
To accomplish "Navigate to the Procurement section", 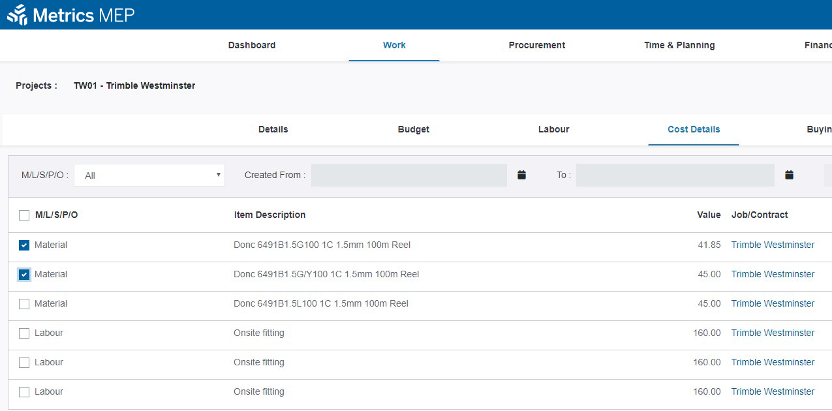I will 536,45.
